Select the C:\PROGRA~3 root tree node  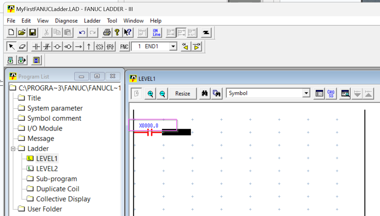tap(69, 88)
